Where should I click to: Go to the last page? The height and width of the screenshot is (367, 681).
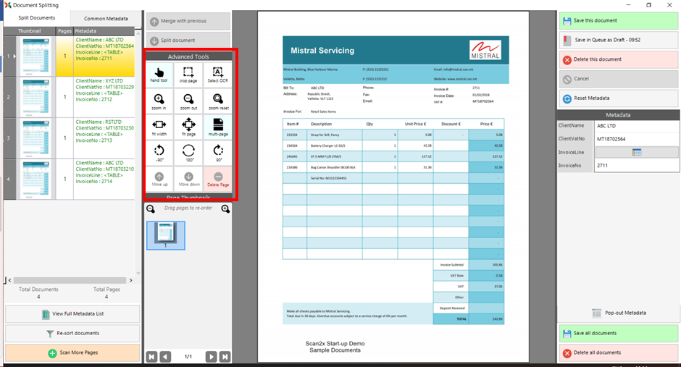(x=225, y=356)
